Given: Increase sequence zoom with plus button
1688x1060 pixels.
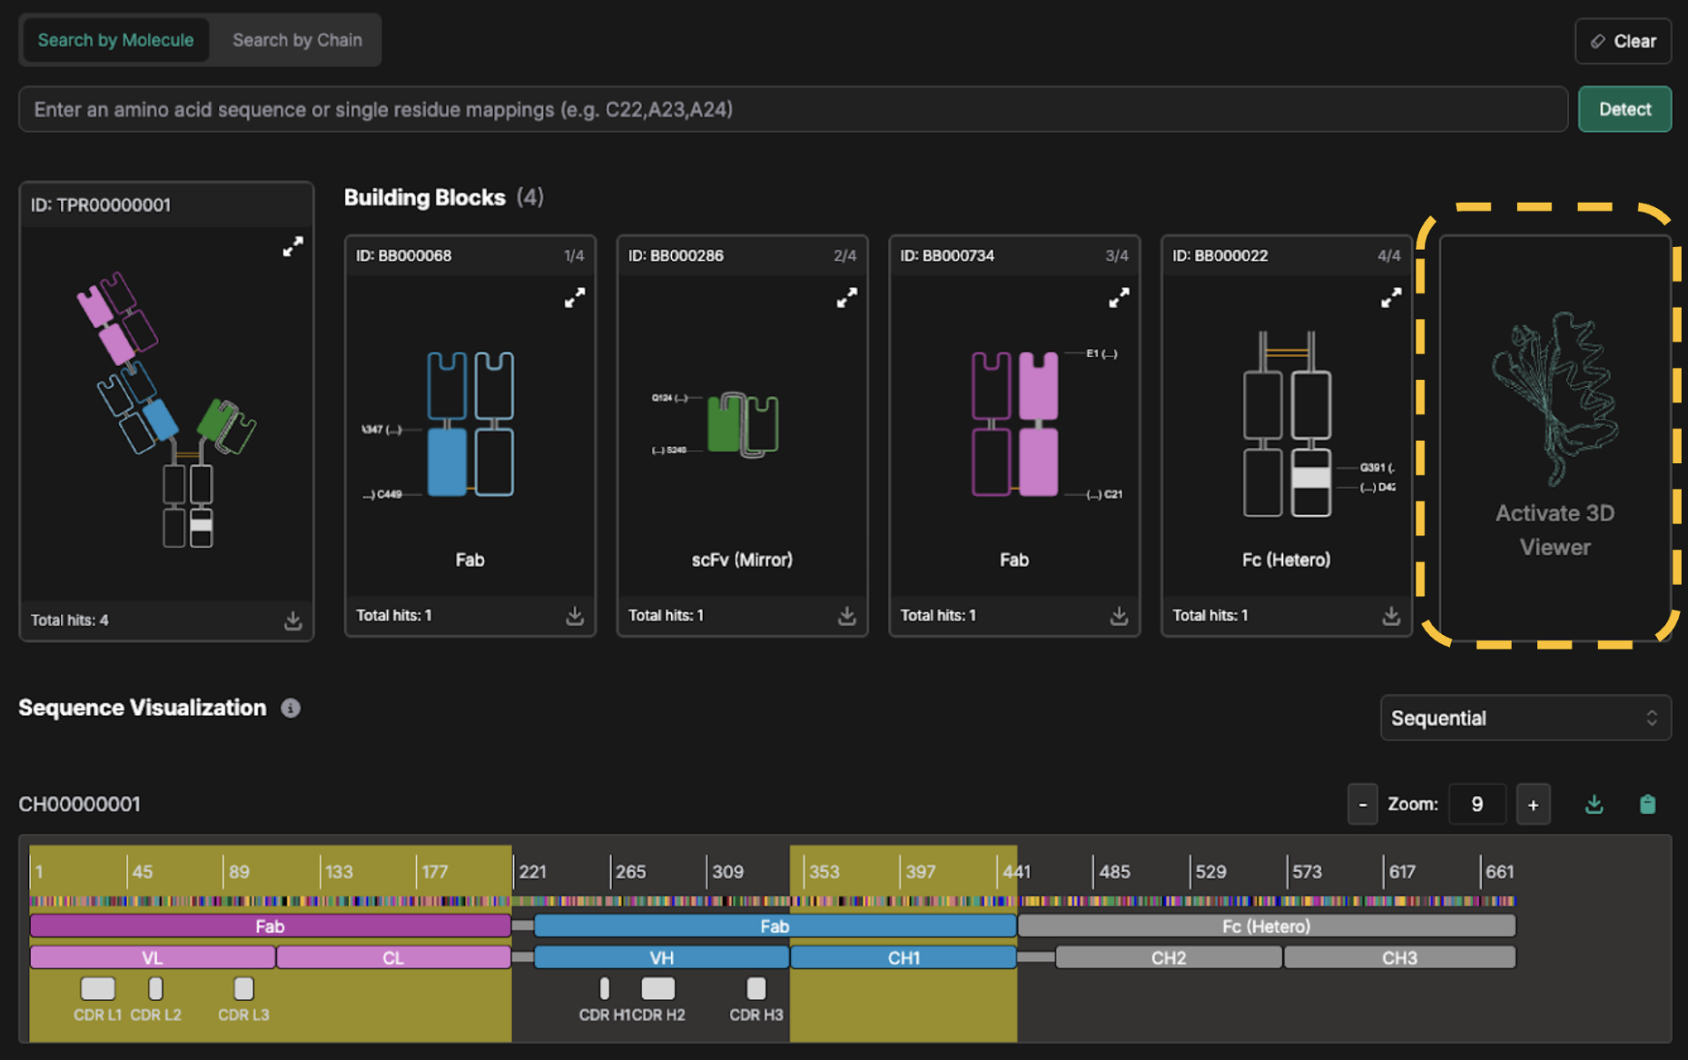Looking at the screenshot, I should pyautogui.click(x=1533, y=804).
